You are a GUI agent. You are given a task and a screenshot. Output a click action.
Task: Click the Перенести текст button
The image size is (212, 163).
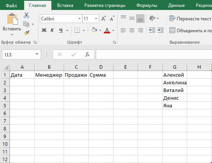coord(191,18)
